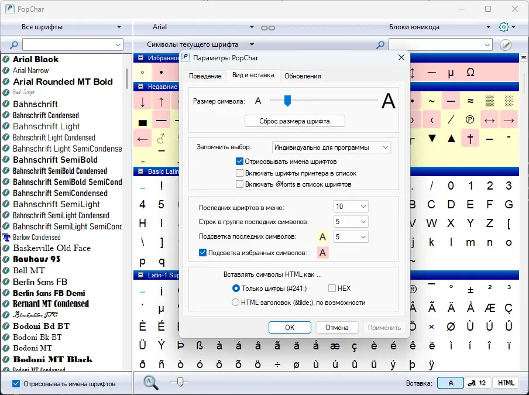Click the round pencil edit icon
This screenshot has width=529, height=395.
pos(505,44)
